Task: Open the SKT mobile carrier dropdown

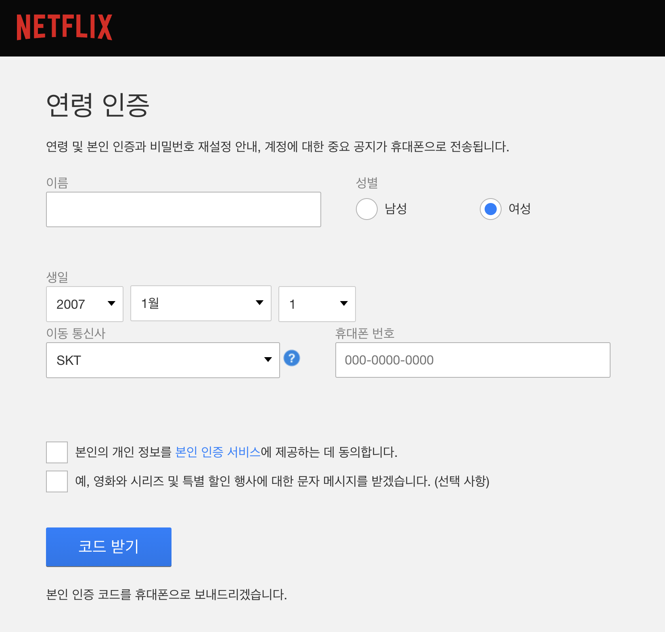Action: point(163,360)
